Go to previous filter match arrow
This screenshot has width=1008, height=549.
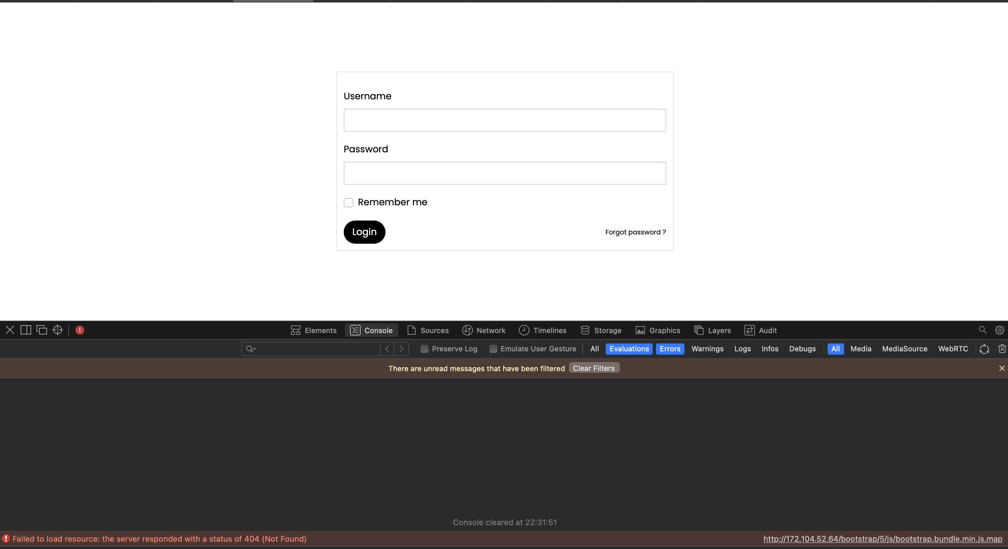tap(387, 349)
